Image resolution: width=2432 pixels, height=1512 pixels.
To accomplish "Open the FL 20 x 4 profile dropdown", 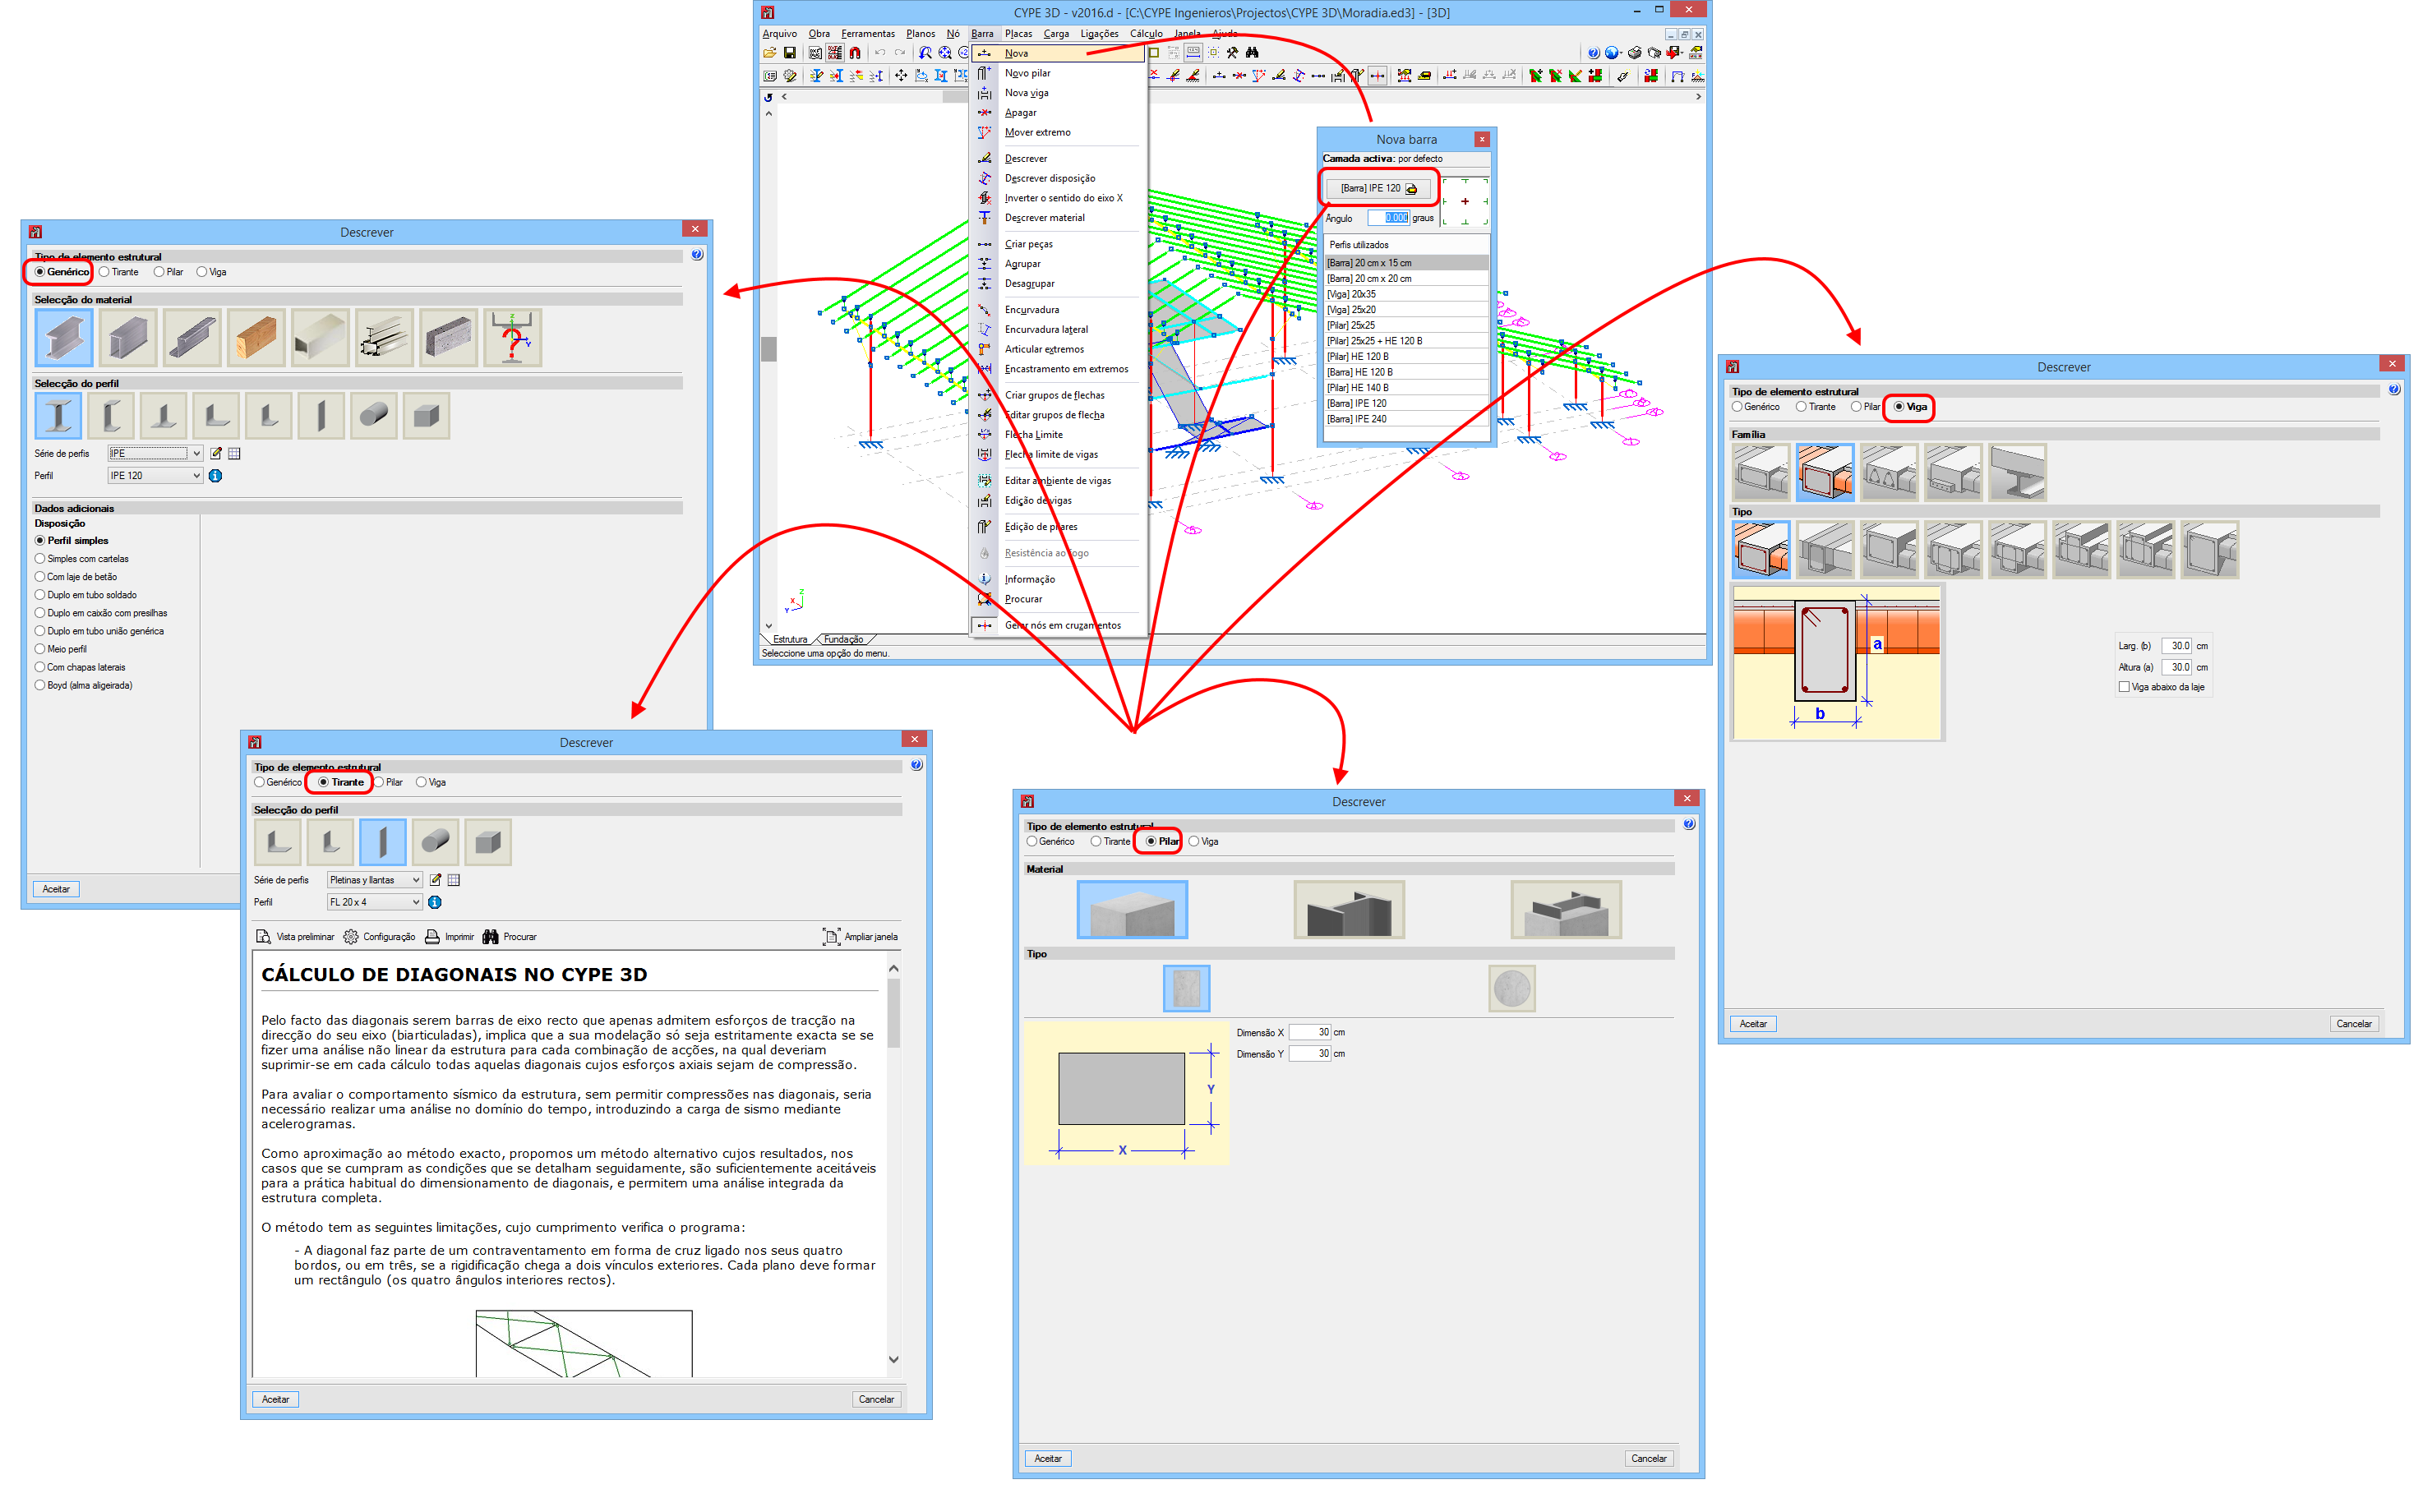I will click(x=375, y=902).
